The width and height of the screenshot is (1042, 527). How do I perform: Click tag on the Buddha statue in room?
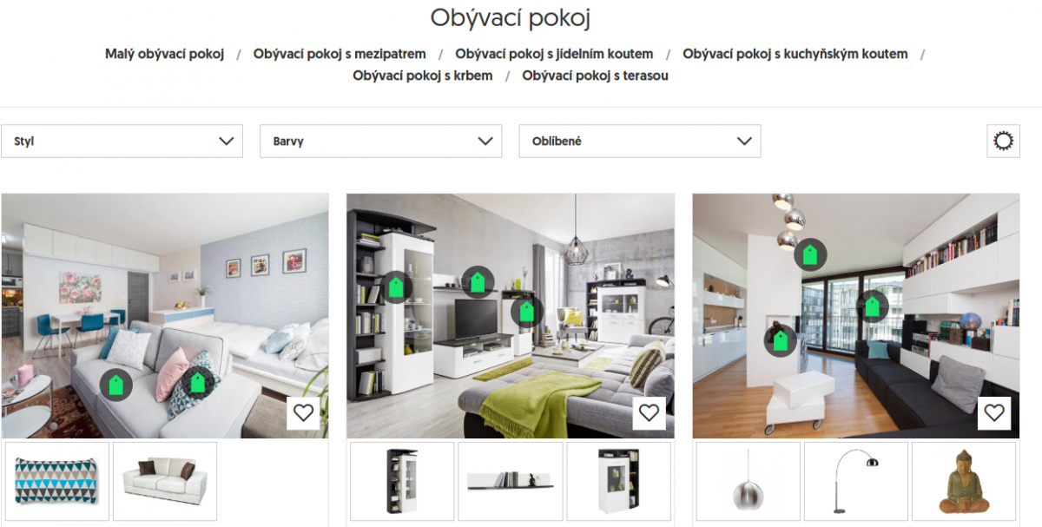[x=780, y=339]
